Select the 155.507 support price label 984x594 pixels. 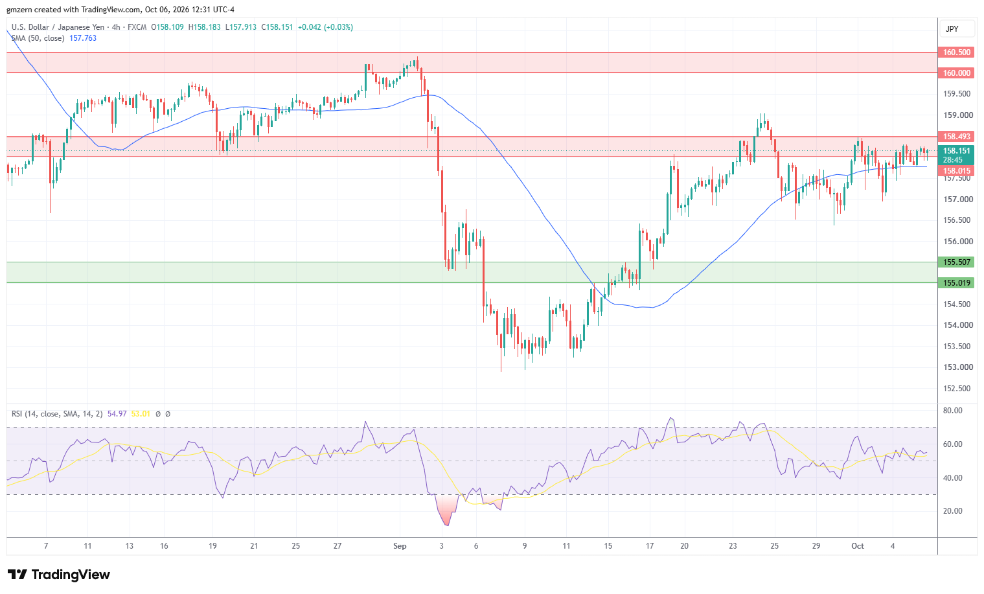(956, 262)
